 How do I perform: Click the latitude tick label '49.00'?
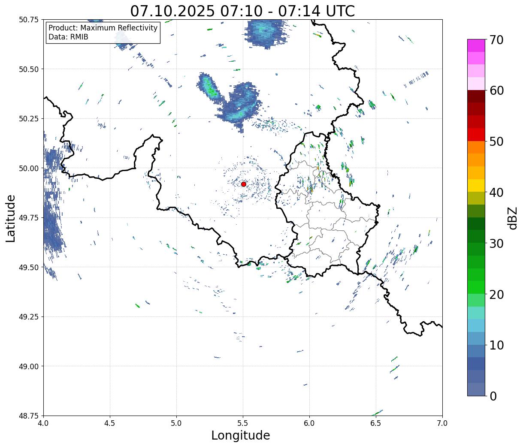[29, 366]
